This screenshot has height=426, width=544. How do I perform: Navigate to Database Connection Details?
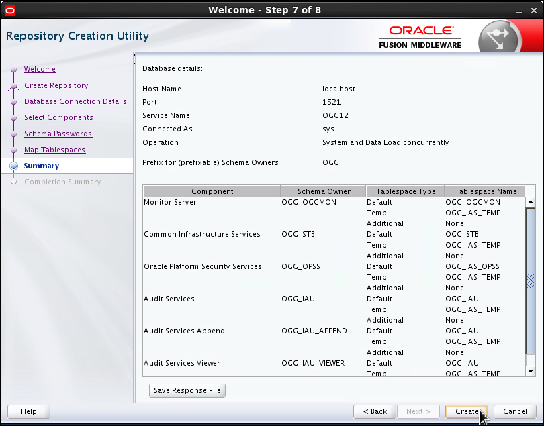pyautogui.click(x=75, y=101)
